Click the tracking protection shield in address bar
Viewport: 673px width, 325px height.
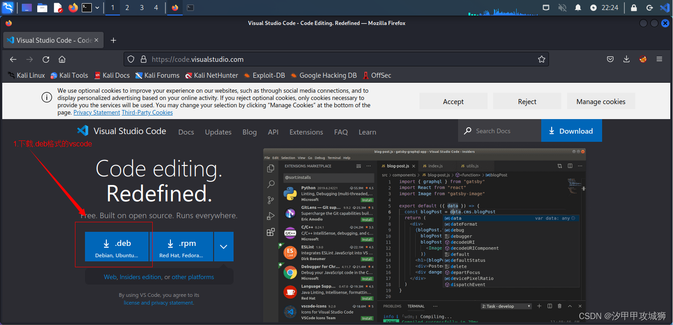point(131,59)
